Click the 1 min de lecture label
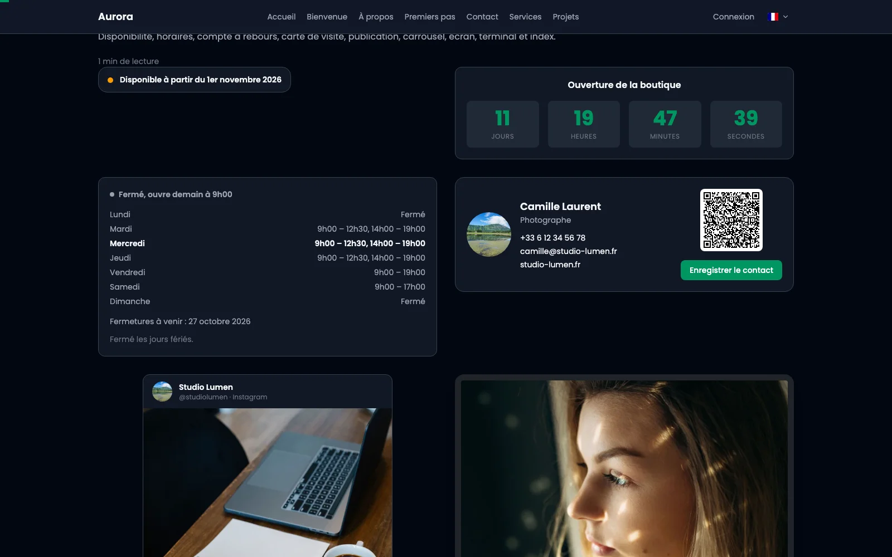Viewport: 892px width, 557px height. (128, 61)
